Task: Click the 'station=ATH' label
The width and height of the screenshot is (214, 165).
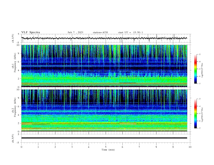Action: 100,32
